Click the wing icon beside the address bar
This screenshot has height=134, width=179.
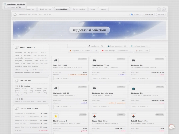[15, 14]
